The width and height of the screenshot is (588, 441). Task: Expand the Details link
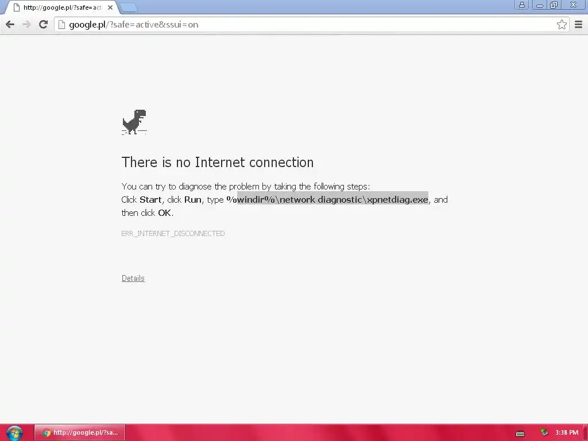click(x=133, y=278)
